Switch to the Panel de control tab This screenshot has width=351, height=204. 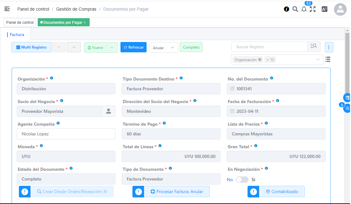tap(20, 23)
